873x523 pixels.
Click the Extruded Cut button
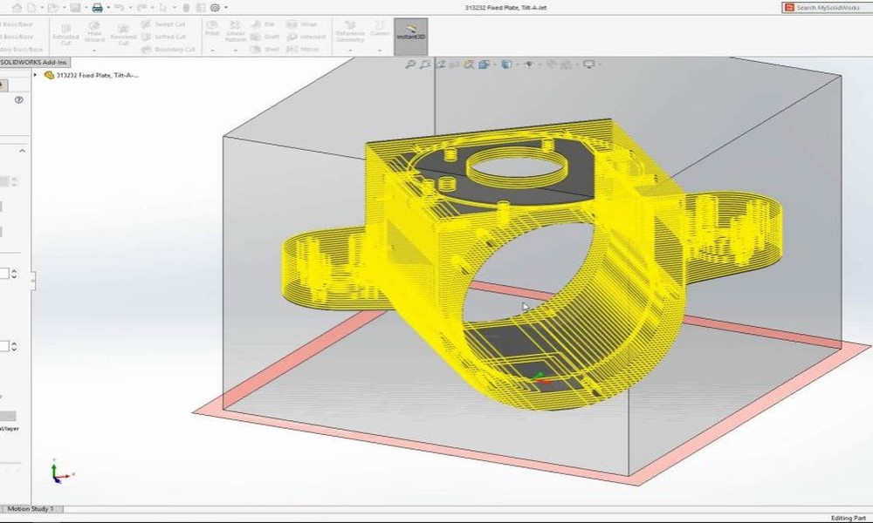[65, 35]
